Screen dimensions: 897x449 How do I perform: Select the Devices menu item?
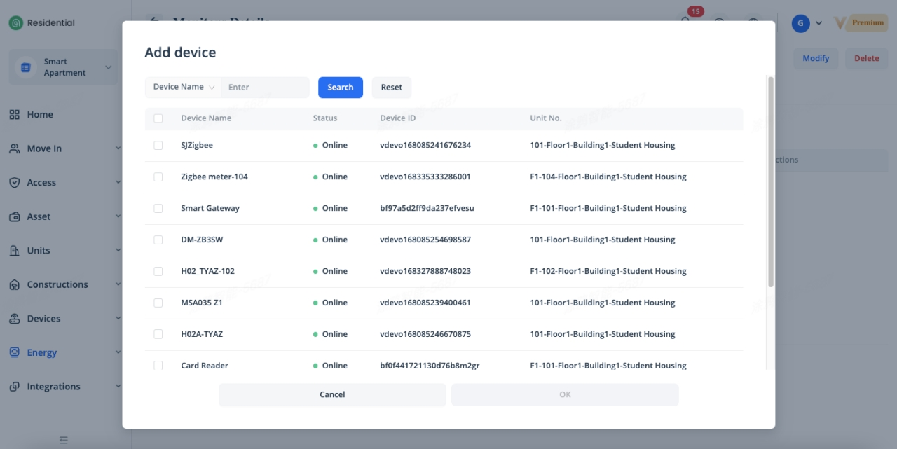(43, 319)
